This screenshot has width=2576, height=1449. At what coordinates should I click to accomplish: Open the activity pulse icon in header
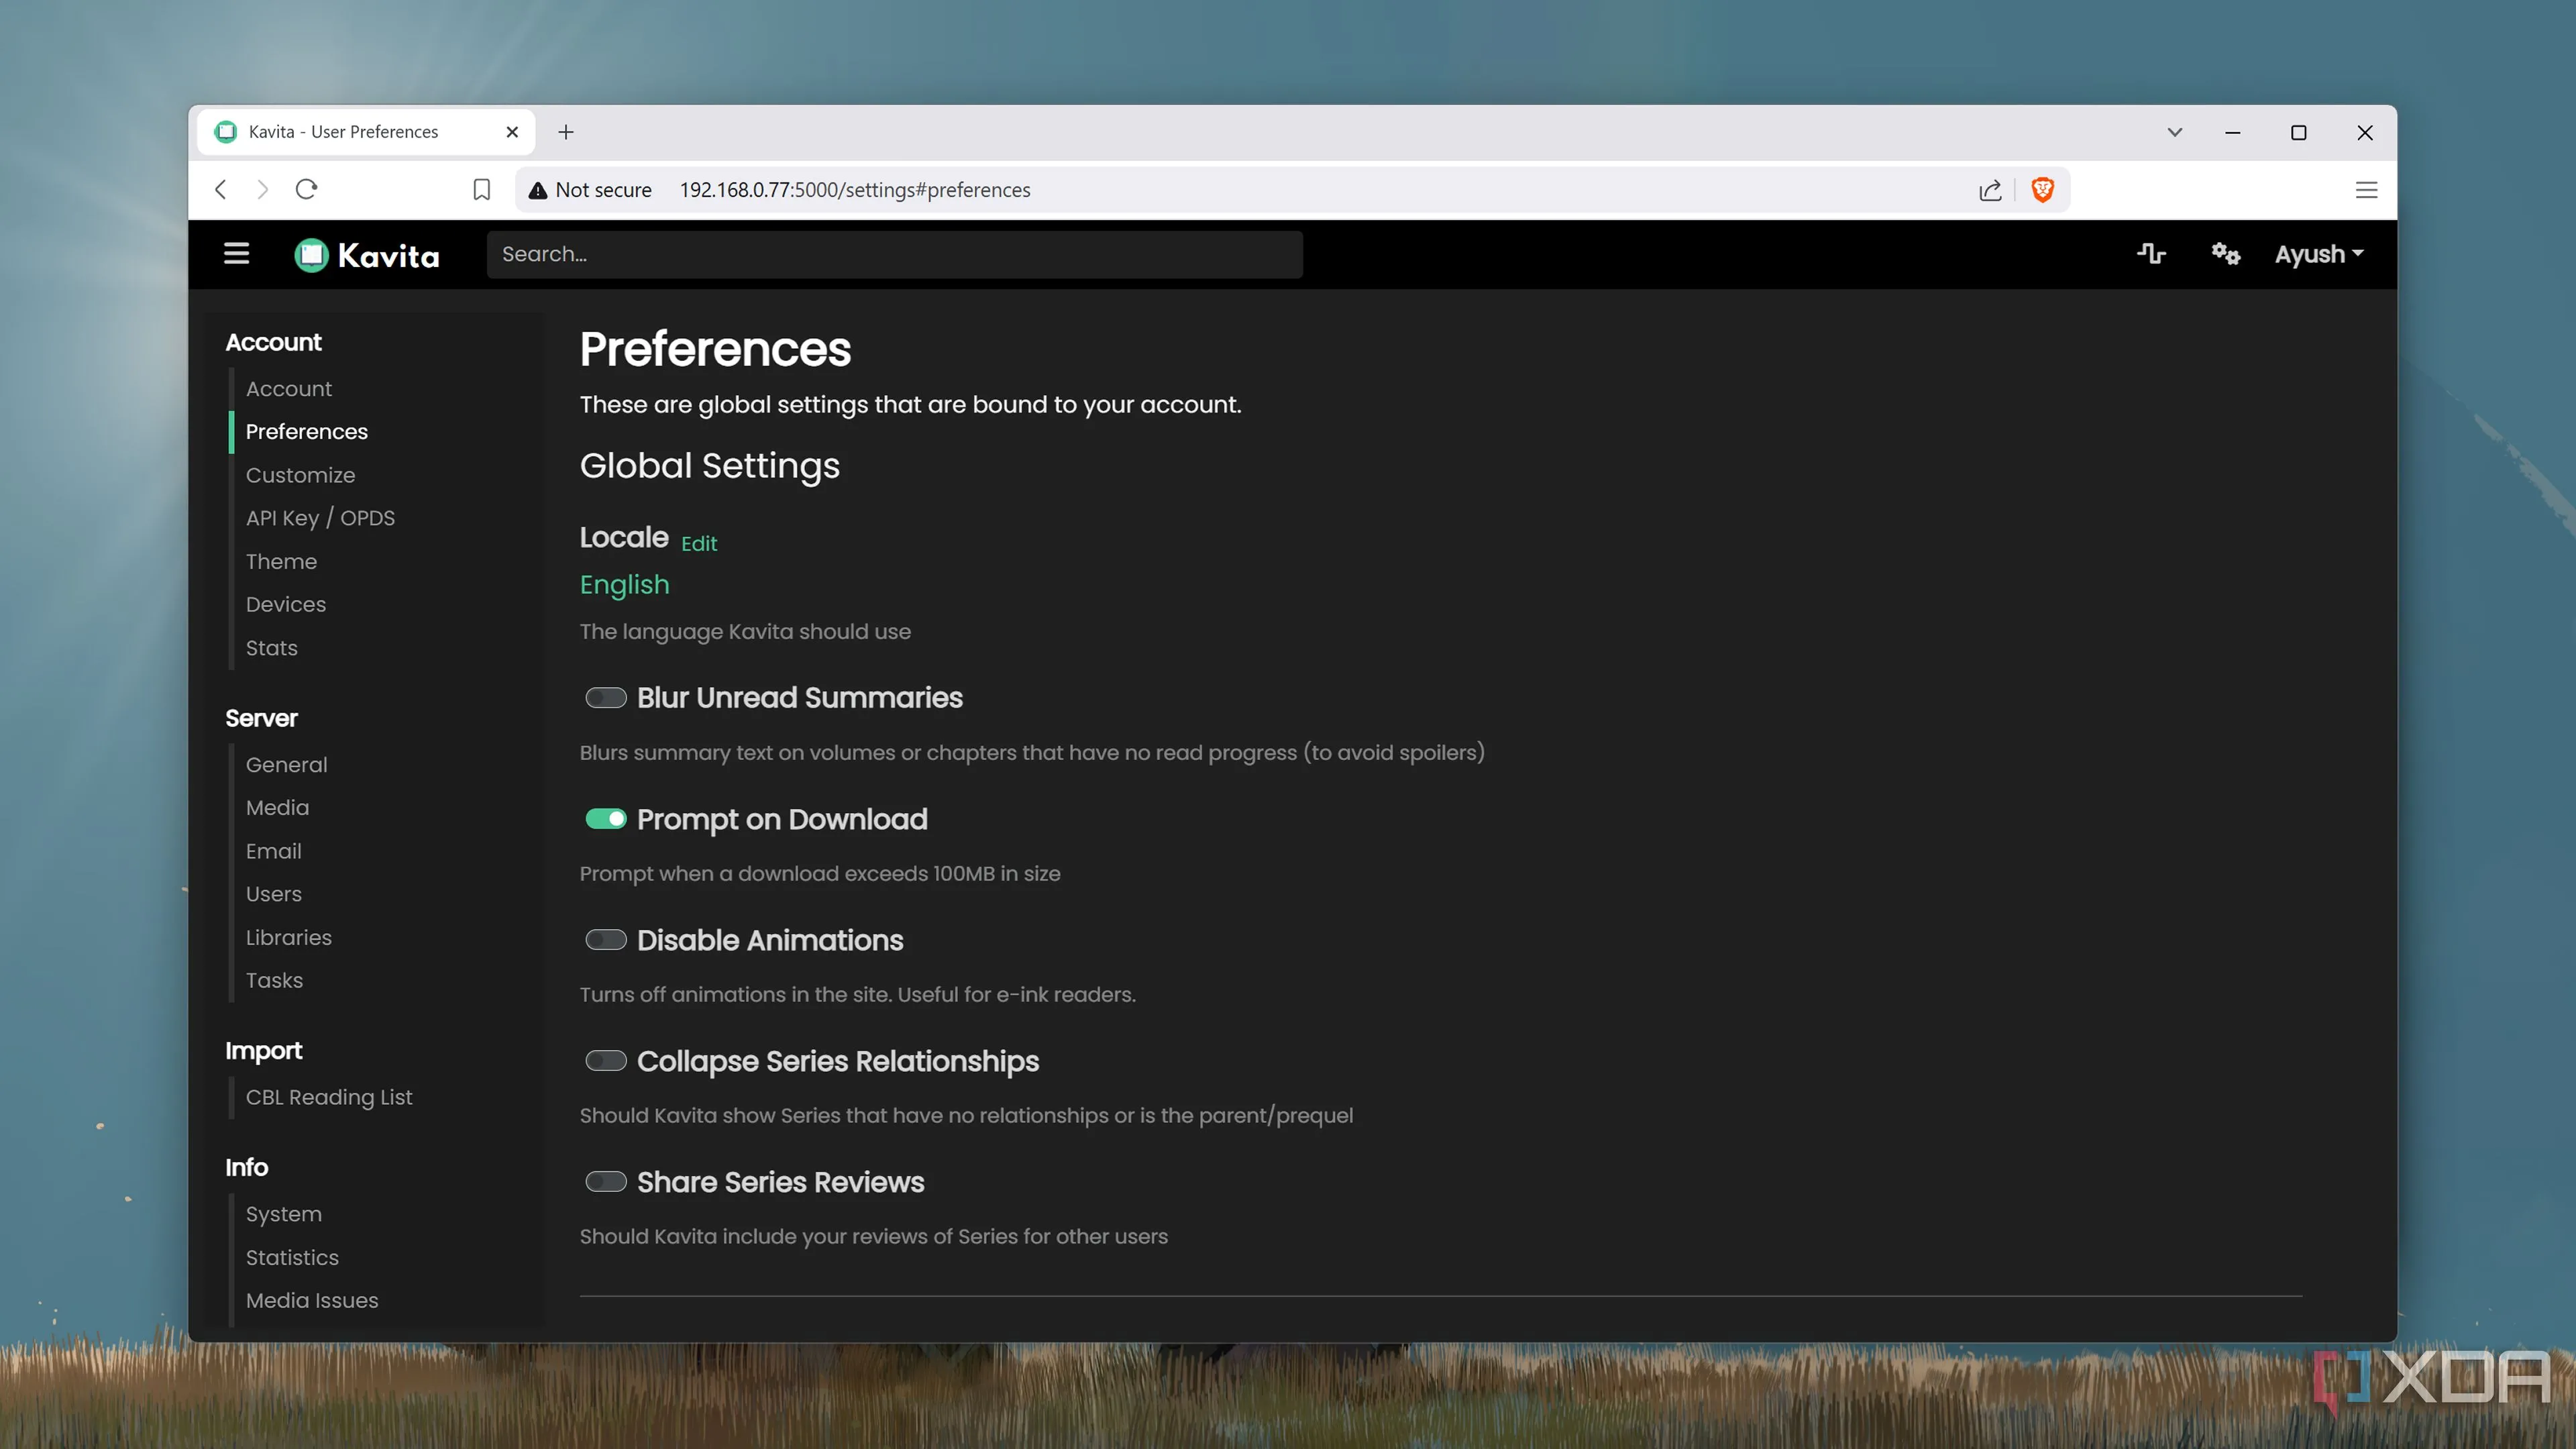pyautogui.click(x=2151, y=254)
